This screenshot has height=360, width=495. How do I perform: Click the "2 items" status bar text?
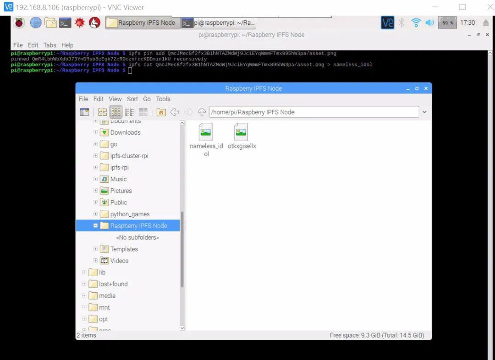[86, 335]
